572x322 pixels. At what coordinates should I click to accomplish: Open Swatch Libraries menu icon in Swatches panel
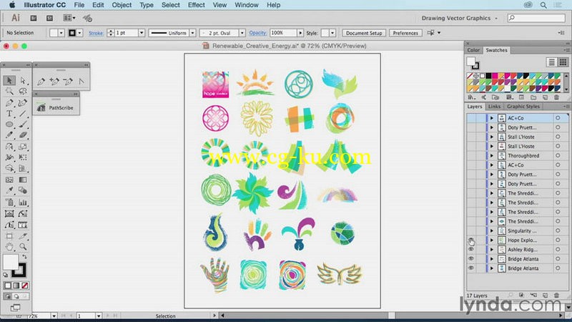pyautogui.click(x=471, y=97)
